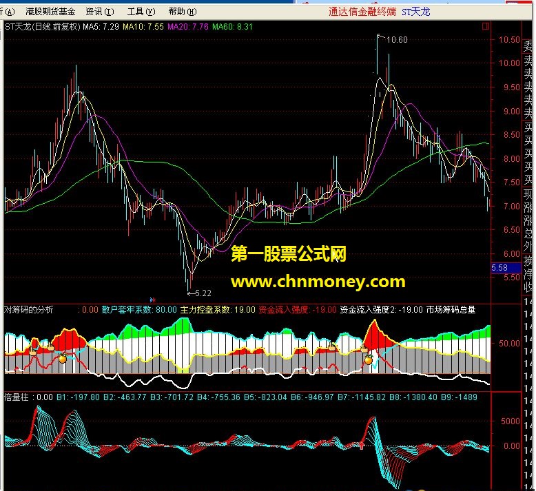
Task: Click the 50.00 axis label in 筹码 panel
Action: [509, 344]
